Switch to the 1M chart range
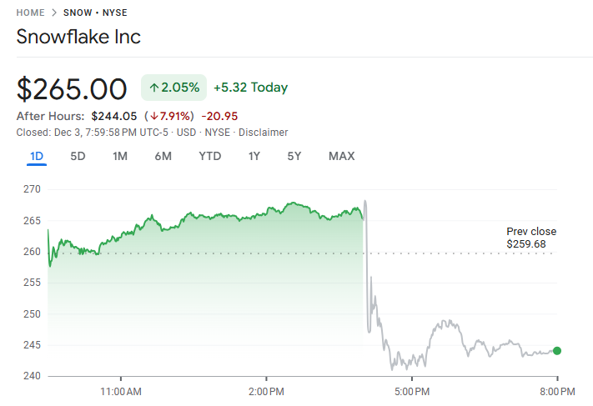This screenshot has width=593, height=406. coord(120,156)
